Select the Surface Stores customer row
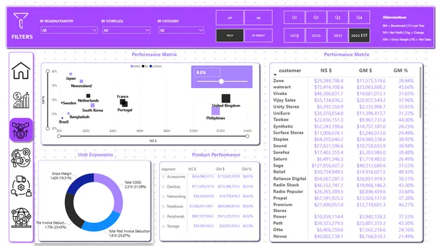The height and width of the screenshot is (246, 440). click(343, 133)
